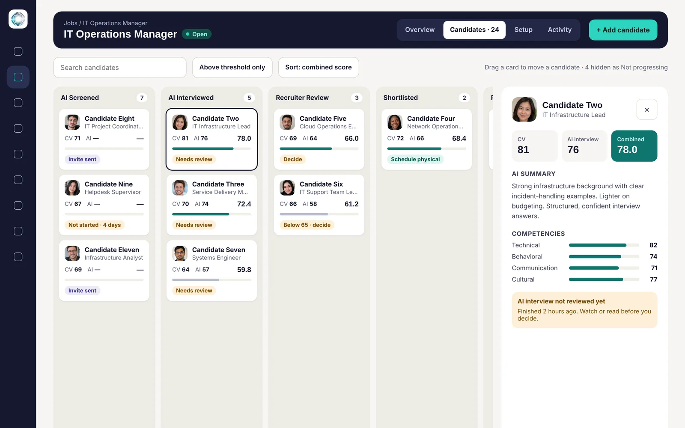This screenshot has height=428, width=685.
Task: Click the AI interview not reviewed notice
Action: click(x=584, y=310)
